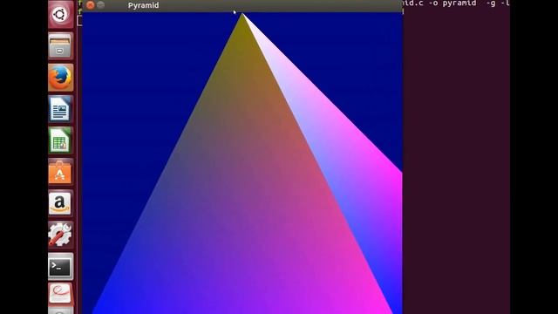Open the Ubuntu Dash search launcher
Image resolution: width=558 pixels, height=314 pixels.
point(60,15)
